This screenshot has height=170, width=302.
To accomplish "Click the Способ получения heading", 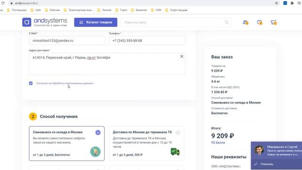I will click(x=59, y=117).
